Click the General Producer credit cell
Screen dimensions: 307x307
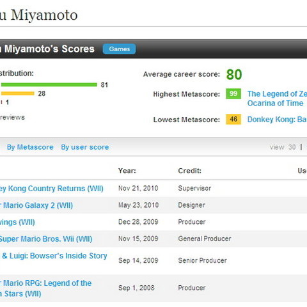(205, 239)
